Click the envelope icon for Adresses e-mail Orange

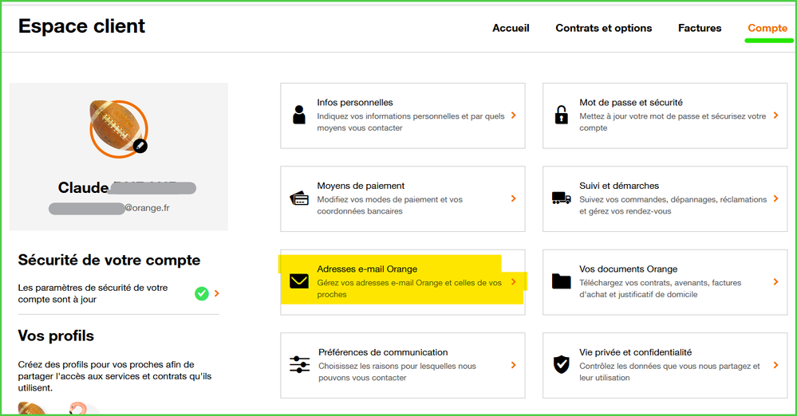pos(299,281)
